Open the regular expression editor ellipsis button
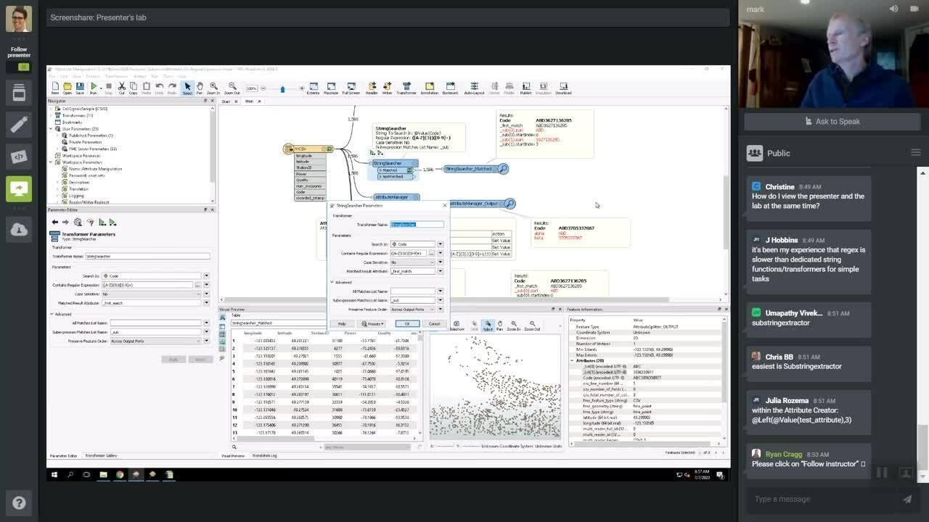929x522 pixels. coord(431,254)
